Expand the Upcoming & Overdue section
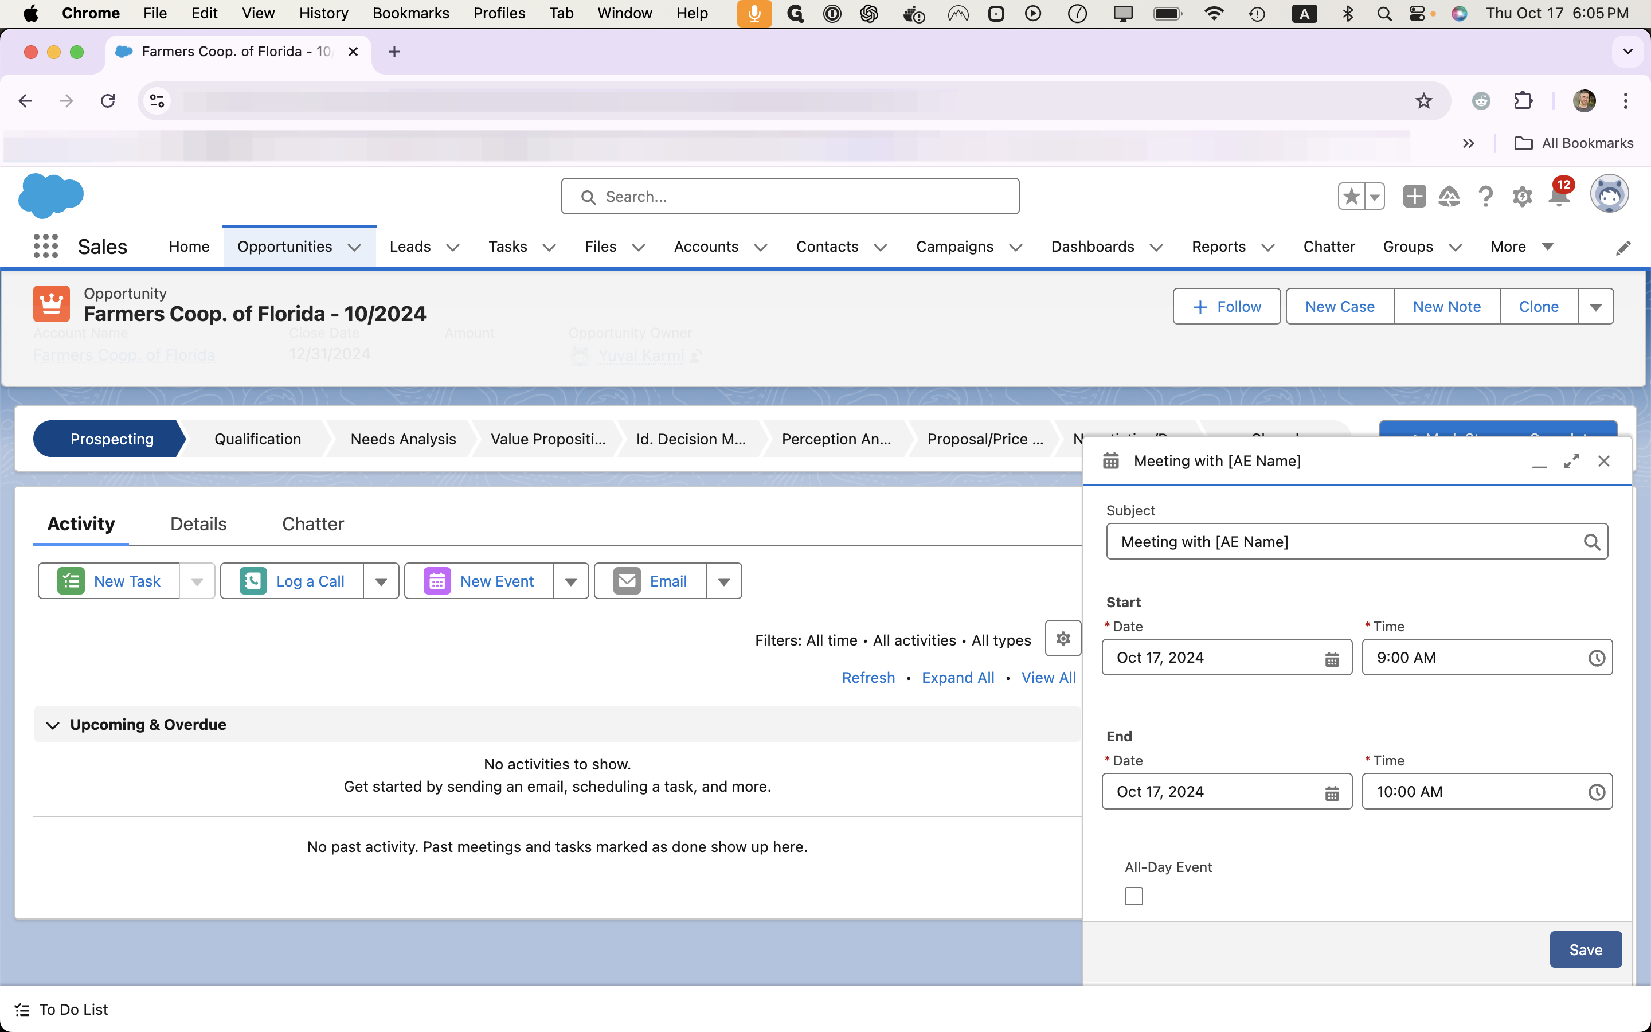Viewport: 1651px width, 1032px height. point(52,724)
